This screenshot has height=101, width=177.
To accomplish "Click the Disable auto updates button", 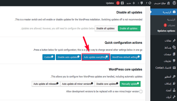I will [x=68, y=57].
